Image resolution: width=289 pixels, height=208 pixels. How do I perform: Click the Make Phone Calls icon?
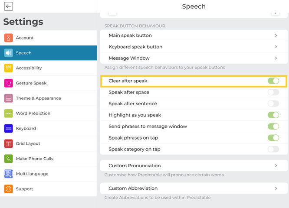coord(9,159)
